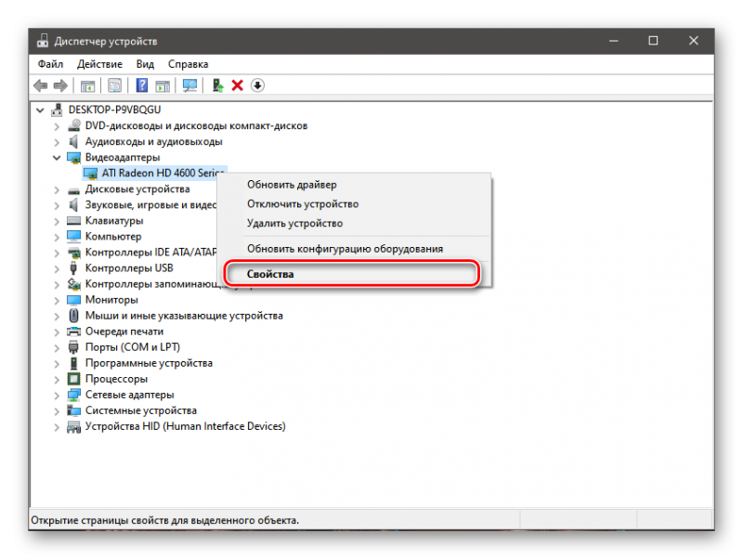The height and width of the screenshot is (559, 743).
Task: Select Мыши и иные указывающие устройства row
Action: point(184,316)
